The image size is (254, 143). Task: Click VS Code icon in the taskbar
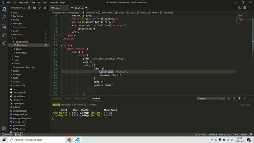(78, 139)
